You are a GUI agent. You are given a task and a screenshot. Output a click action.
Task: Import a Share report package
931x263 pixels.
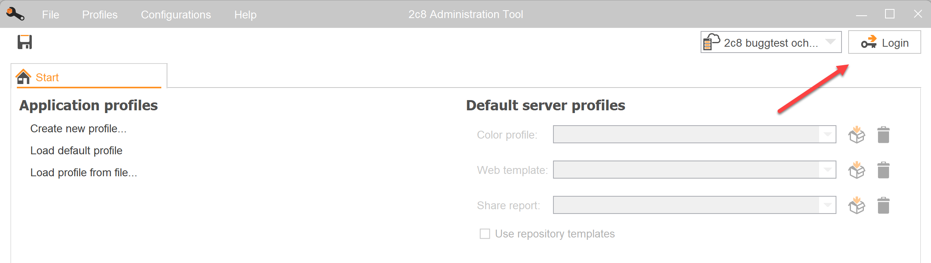pyautogui.click(x=856, y=205)
